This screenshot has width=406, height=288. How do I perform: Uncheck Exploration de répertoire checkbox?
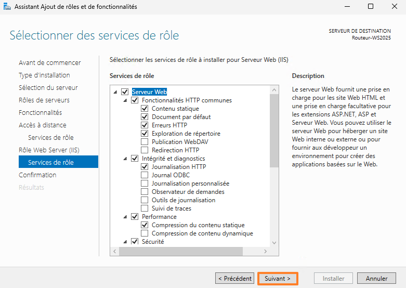[145, 134]
